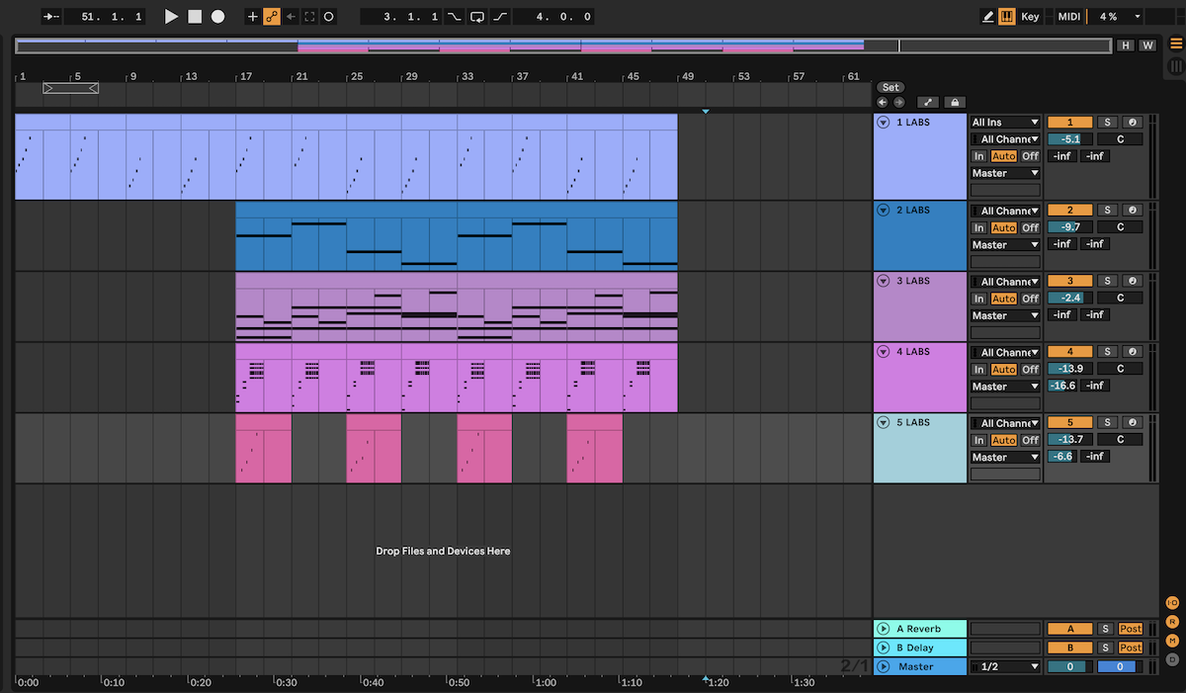Toggle the Automation Arm button

[272, 17]
